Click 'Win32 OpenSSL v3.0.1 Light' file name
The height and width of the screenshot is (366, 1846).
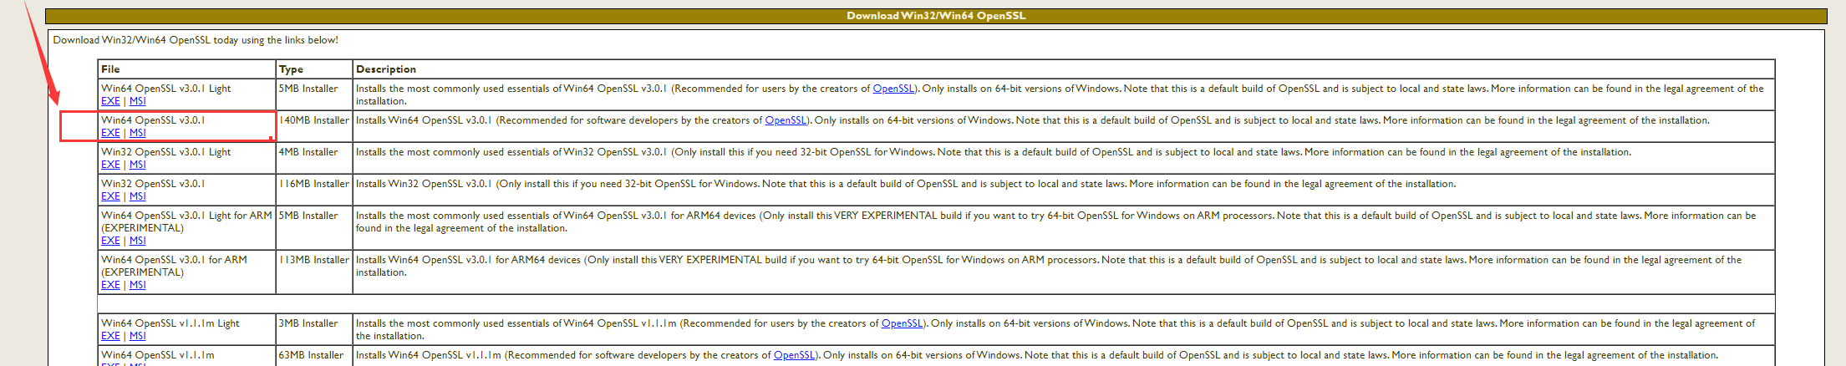tap(166, 152)
